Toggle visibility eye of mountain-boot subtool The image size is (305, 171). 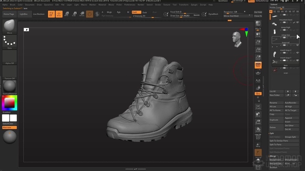tap(297, 22)
